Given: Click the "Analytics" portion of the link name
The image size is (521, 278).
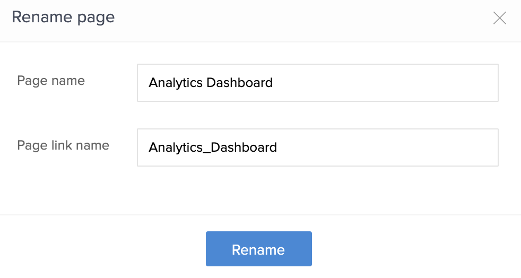Looking at the screenshot, I should (175, 147).
